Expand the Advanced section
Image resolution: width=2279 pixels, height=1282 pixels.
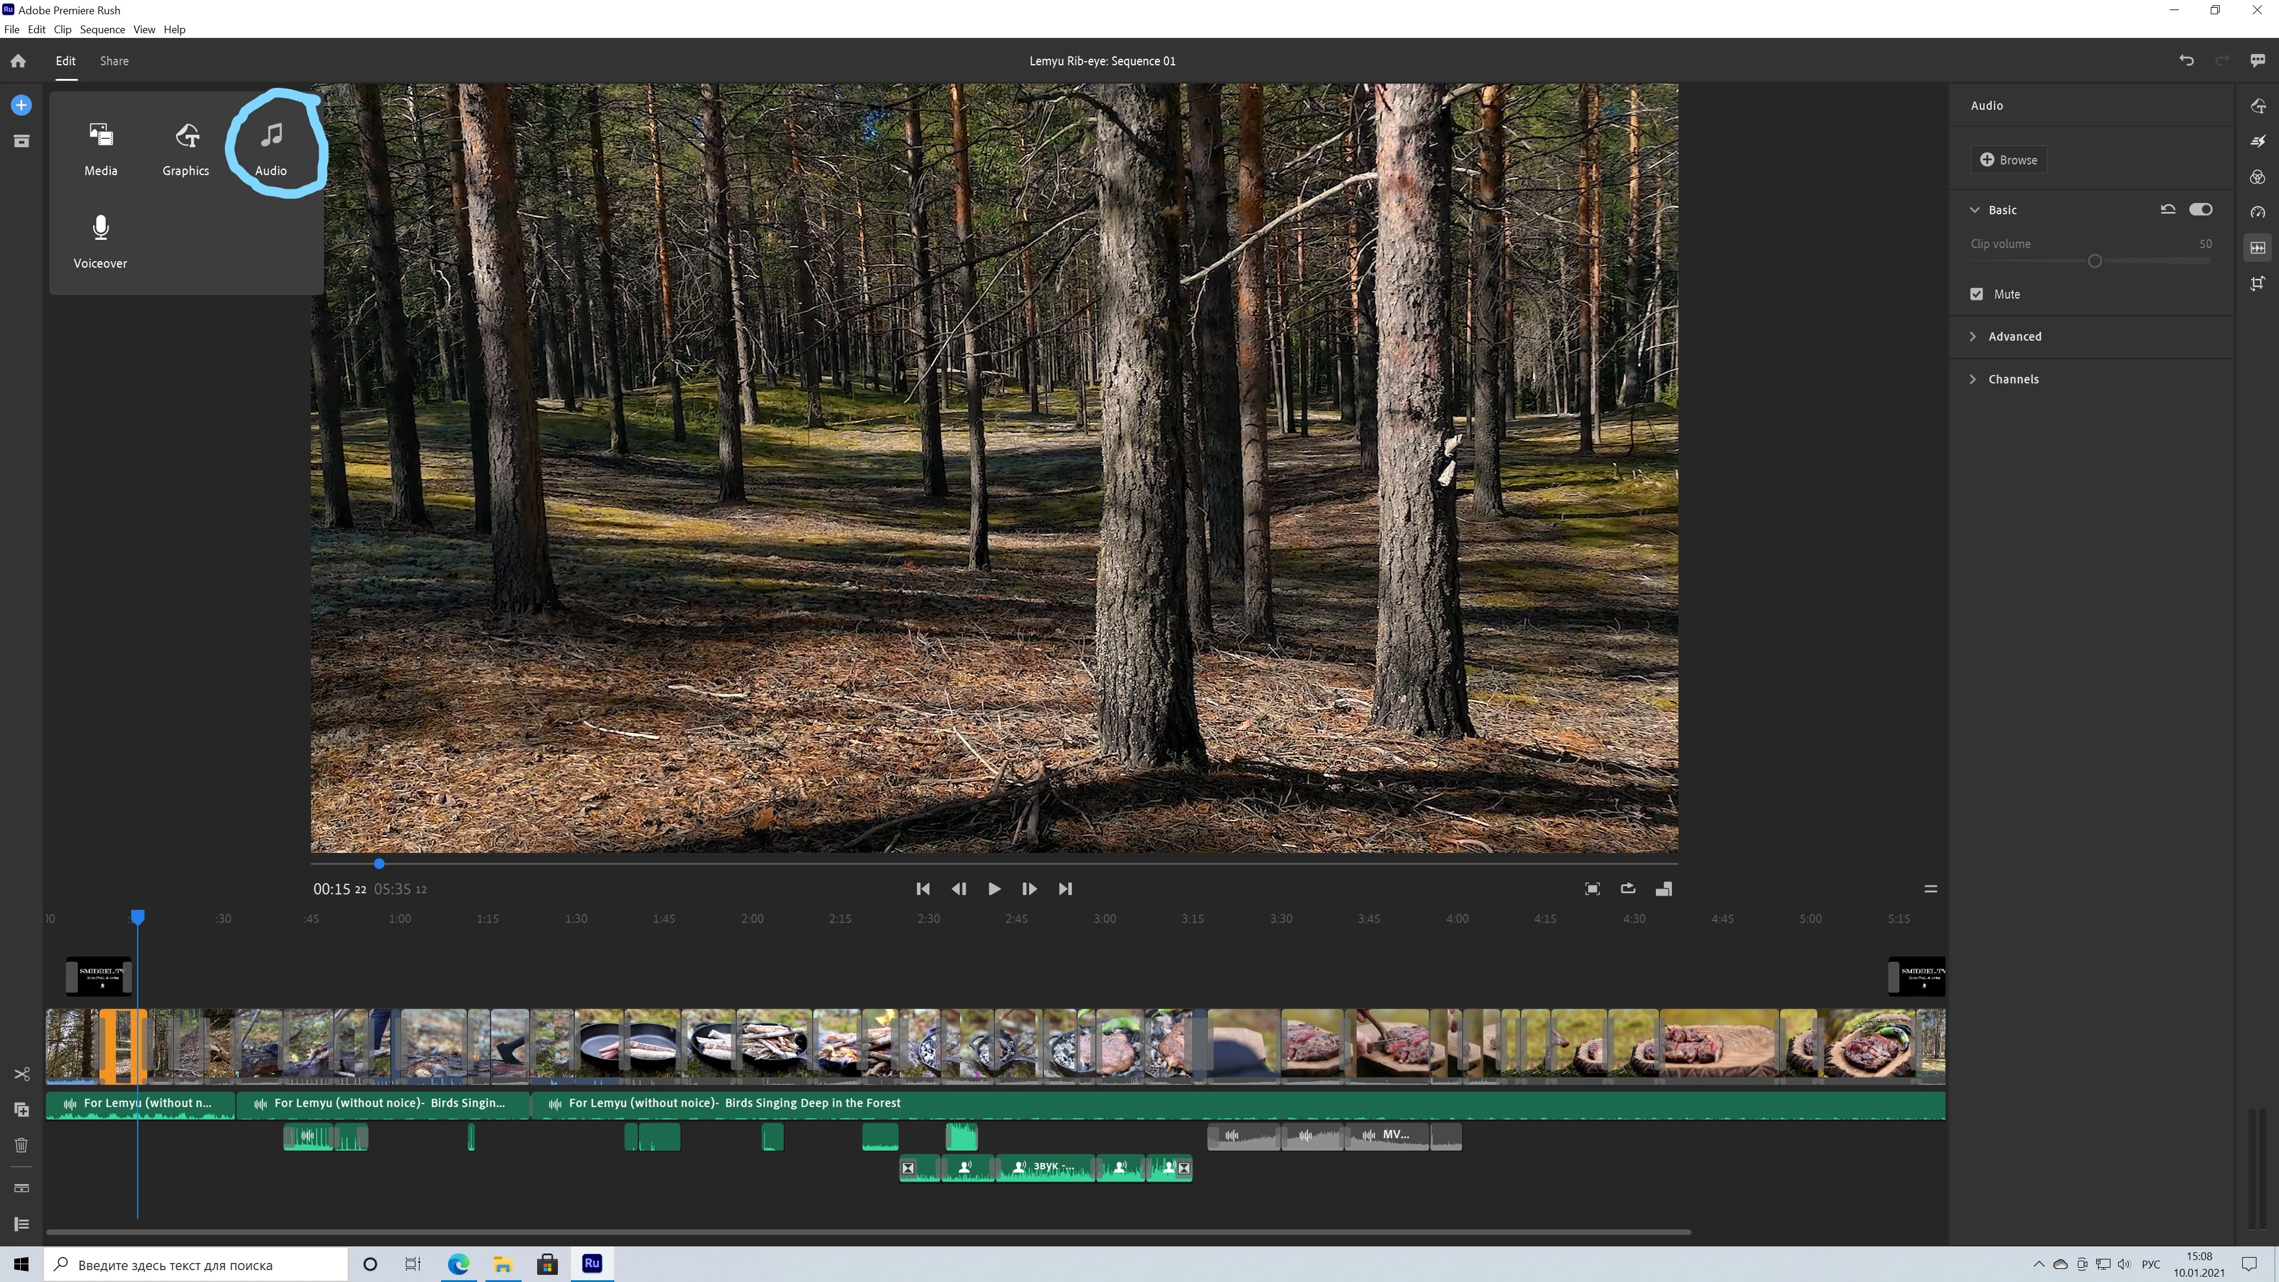tap(2014, 337)
